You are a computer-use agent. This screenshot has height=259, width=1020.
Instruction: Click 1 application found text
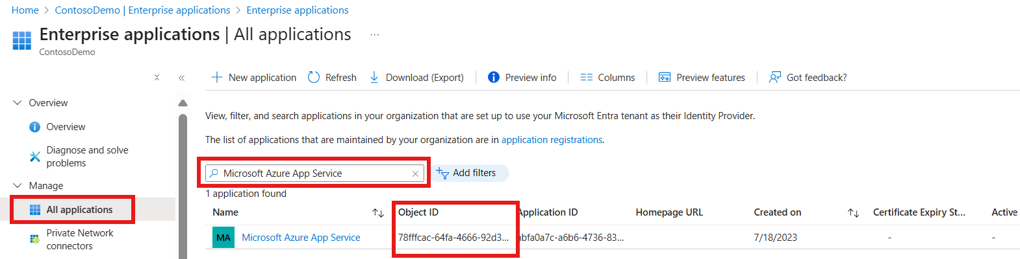pos(246,194)
